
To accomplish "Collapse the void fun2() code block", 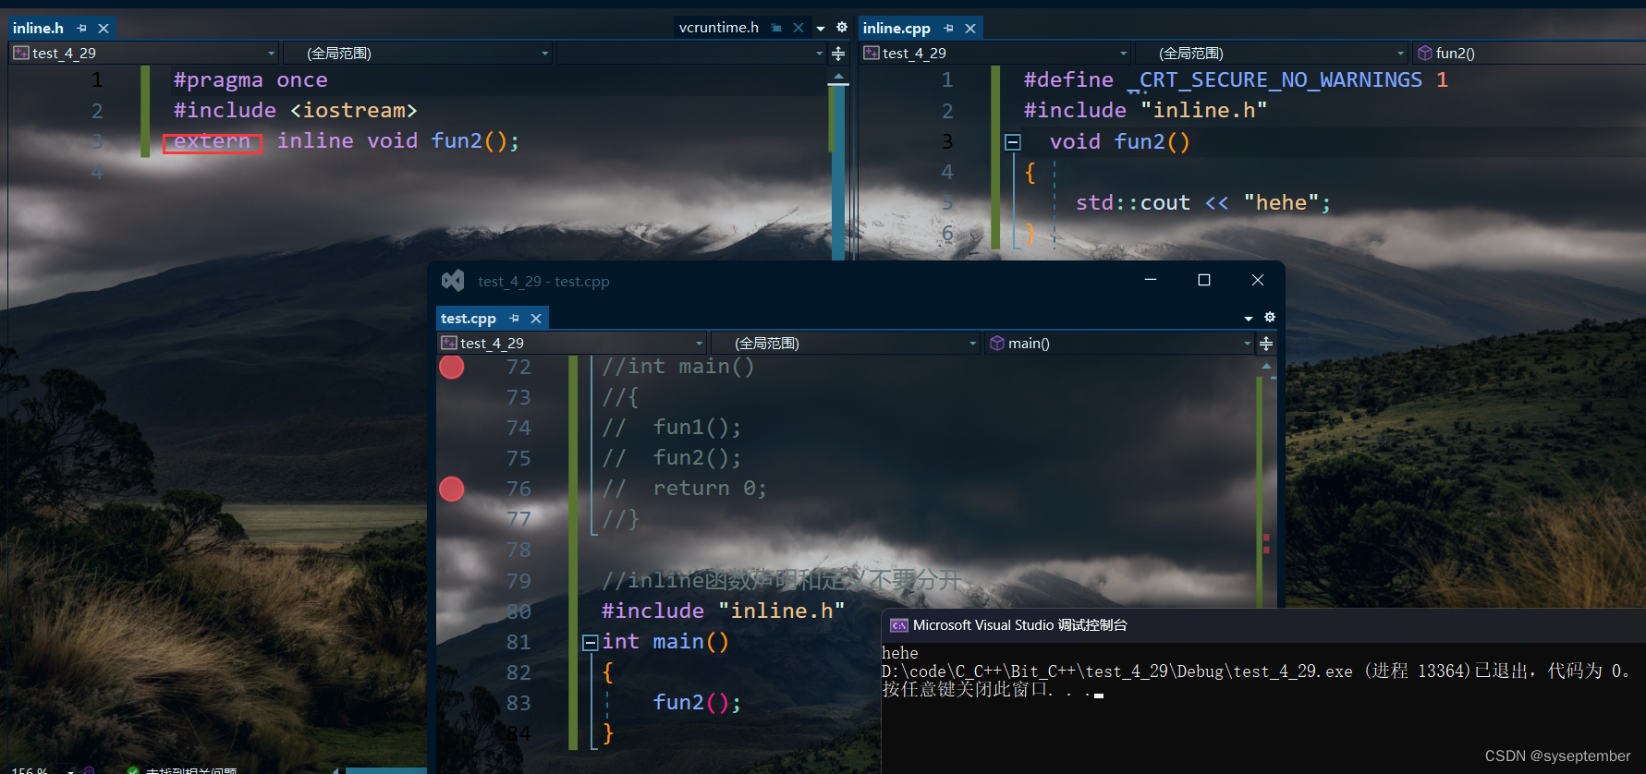I will [1013, 142].
